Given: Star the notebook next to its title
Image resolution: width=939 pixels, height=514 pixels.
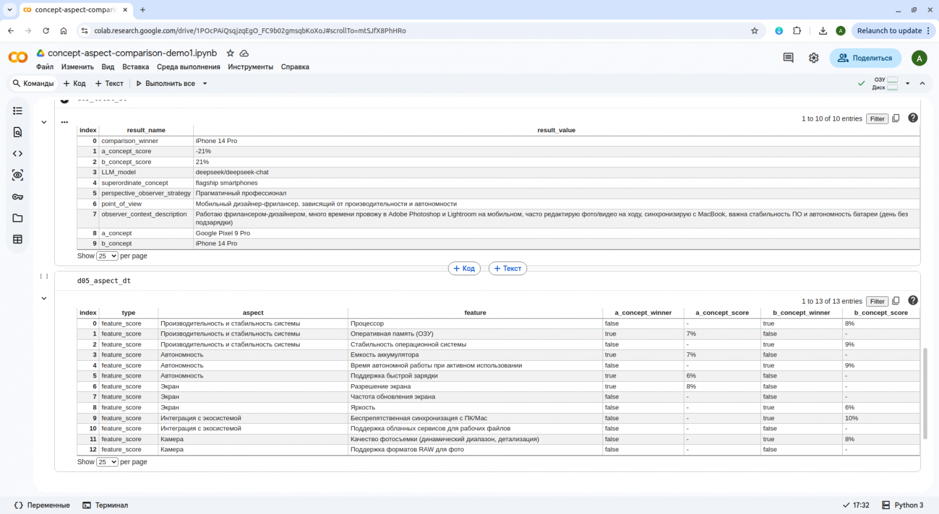Looking at the screenshot, I should pyautogui.click(x=230, y=53).
